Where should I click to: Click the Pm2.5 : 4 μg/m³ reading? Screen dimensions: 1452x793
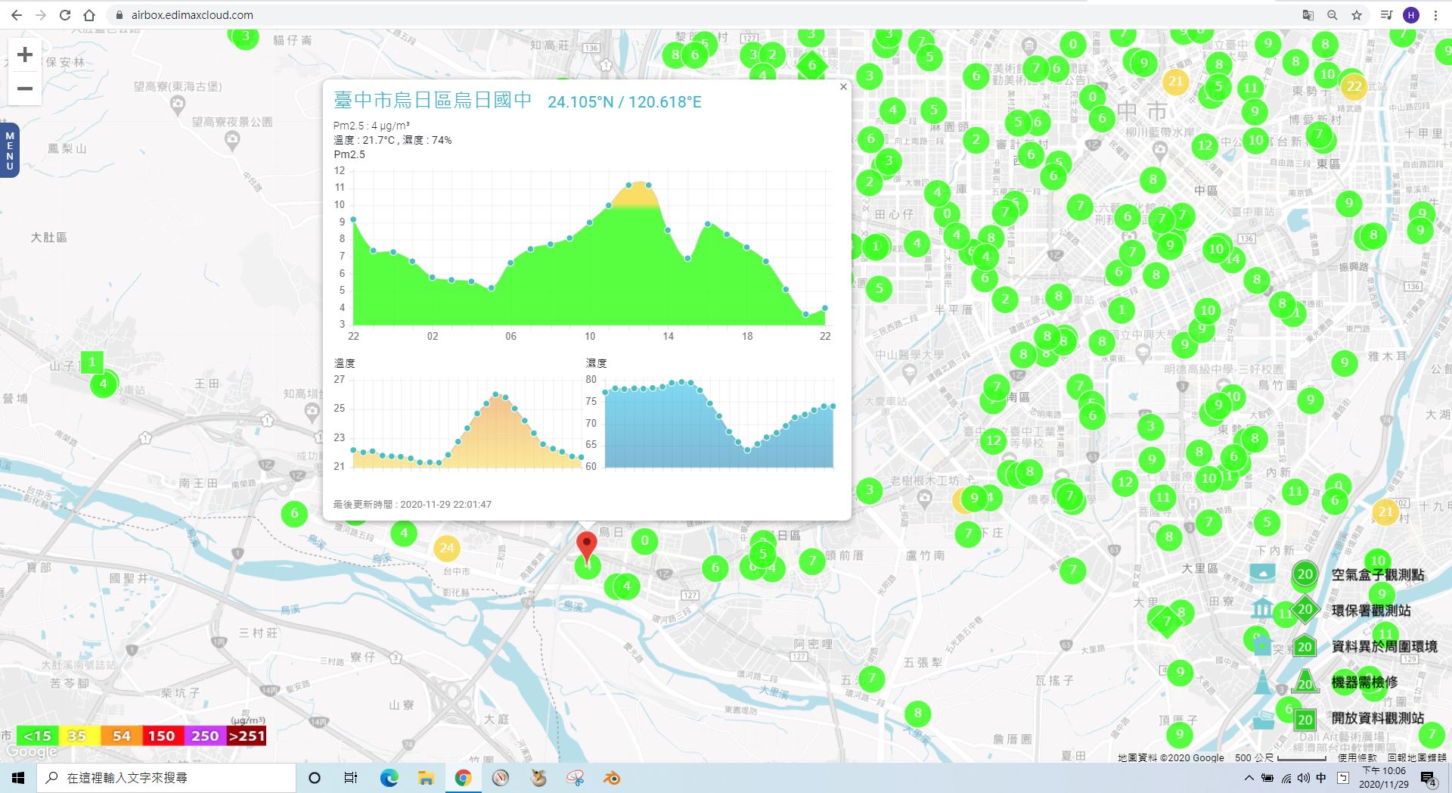[x=371, y=126]
